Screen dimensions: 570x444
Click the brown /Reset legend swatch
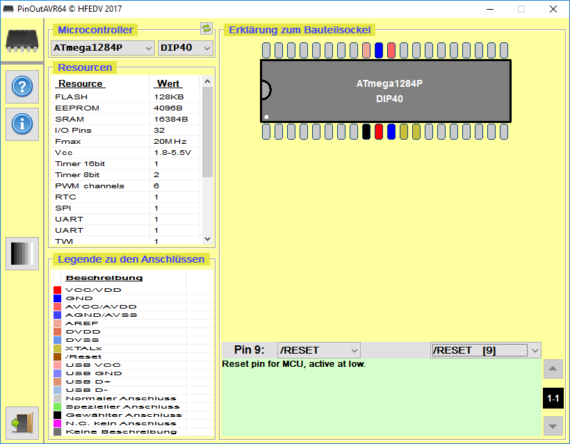tap(58, 357)
